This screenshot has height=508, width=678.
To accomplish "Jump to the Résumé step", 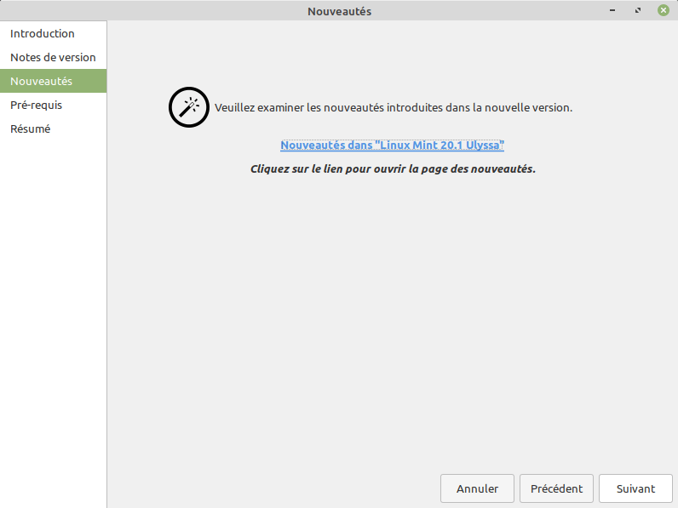I will [x=30, y=129].
